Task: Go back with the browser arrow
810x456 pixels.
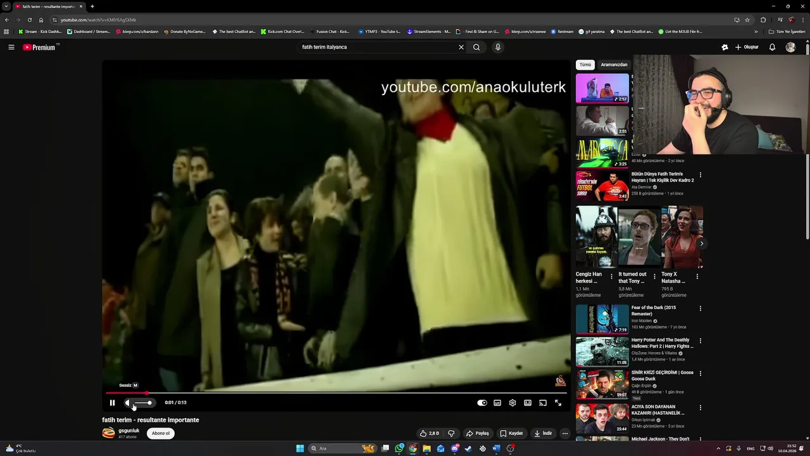Action: [x=6, y=20]
